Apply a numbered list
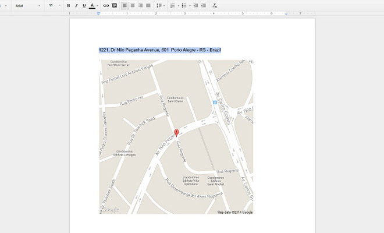384x233 pixels. click(x=173, y=5)
